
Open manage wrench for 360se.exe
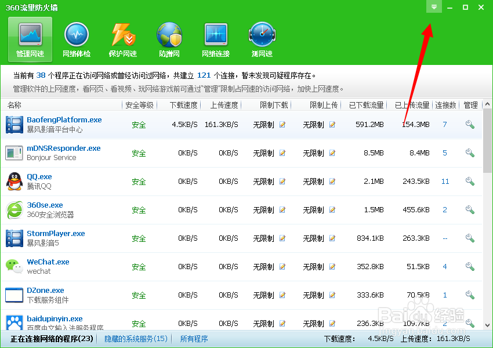click(470, 209)
